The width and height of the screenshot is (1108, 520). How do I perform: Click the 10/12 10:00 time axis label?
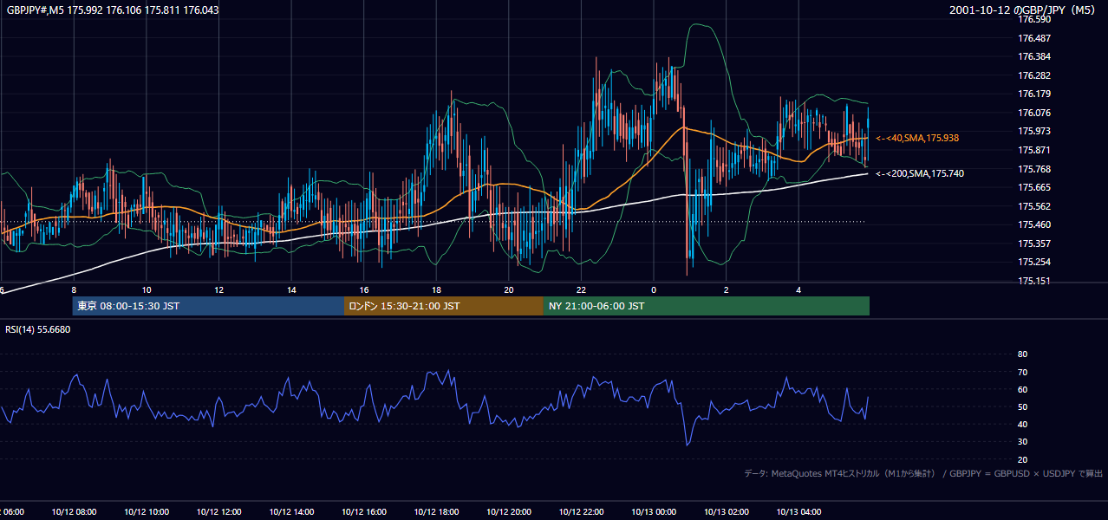point(147,512)
